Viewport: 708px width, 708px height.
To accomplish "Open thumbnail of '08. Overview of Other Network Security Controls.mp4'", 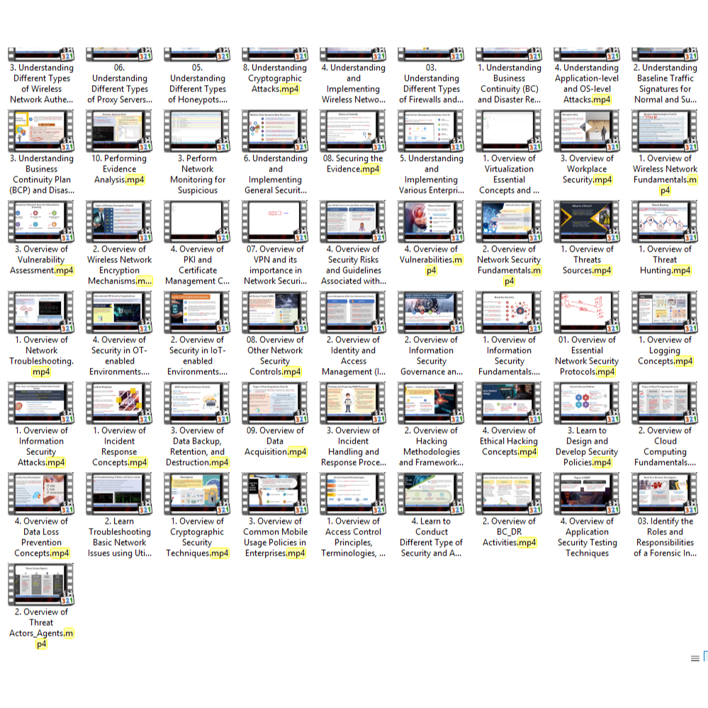I will pyautogui.click(x=276, y=313).
